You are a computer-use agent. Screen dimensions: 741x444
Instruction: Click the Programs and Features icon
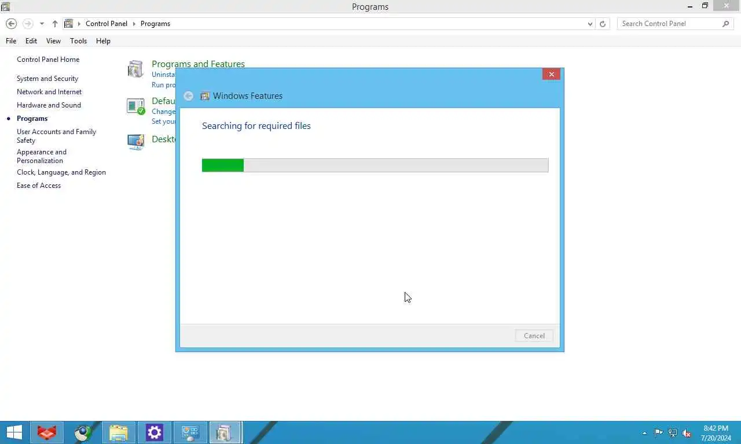(x=135, y=69)
